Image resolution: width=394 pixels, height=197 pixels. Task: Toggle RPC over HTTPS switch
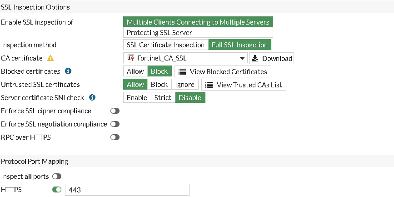pos(115,137)
